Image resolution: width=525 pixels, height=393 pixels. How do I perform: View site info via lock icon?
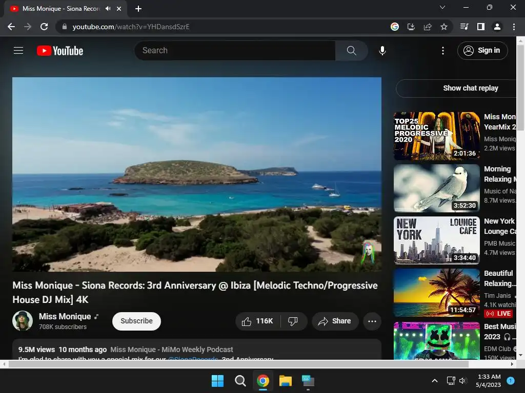coord(64,27)
